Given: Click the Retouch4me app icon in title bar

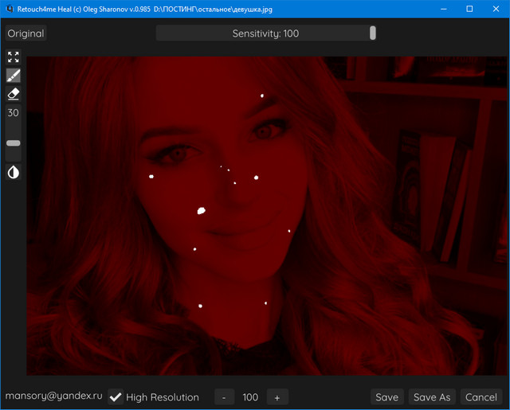Looking at the screenshot, I should point(9,9).
